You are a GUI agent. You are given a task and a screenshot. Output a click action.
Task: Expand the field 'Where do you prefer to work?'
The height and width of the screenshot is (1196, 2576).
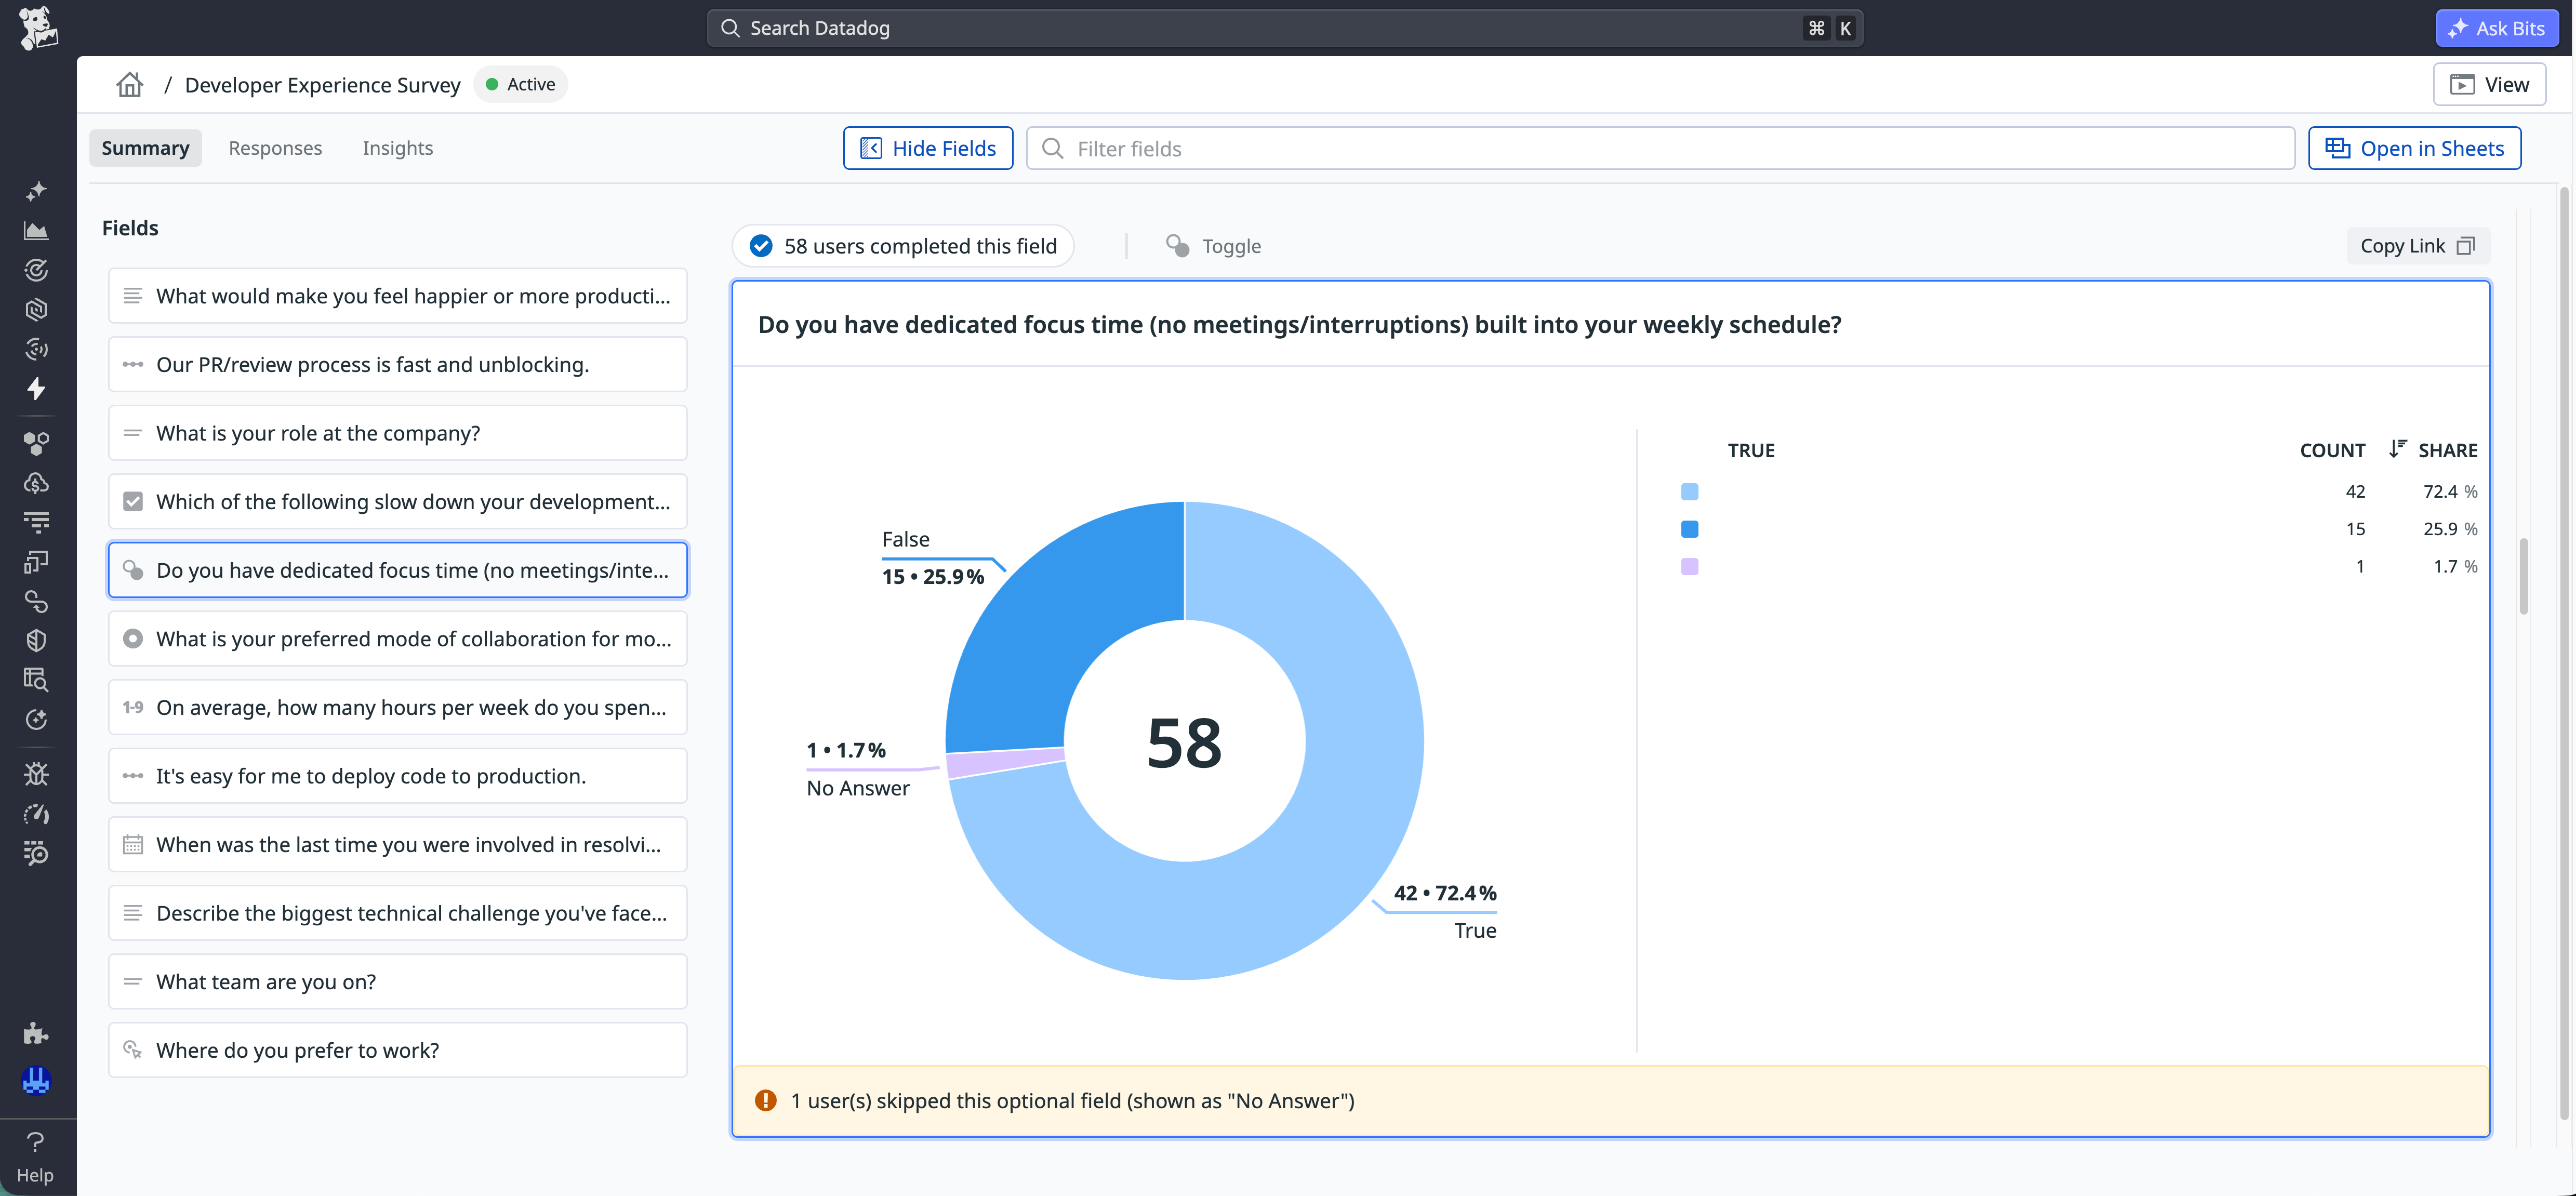(x=397, y=1049)
